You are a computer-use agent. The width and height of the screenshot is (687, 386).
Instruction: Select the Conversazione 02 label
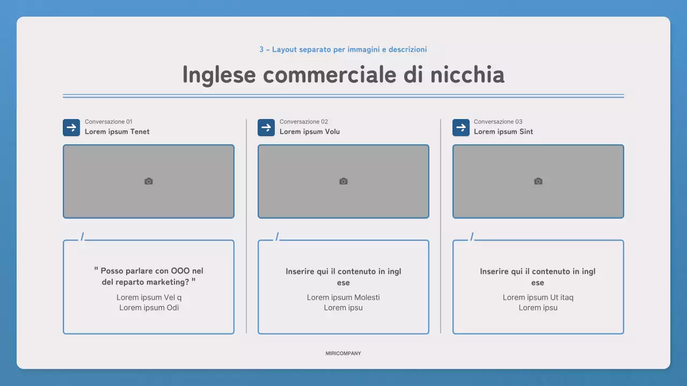point(303,122)
